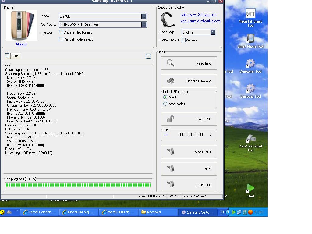Open MediaTek Smart Tool desktop shortcut
The height and width of the screenshot is (234, 312).
(x=250, y=18)
